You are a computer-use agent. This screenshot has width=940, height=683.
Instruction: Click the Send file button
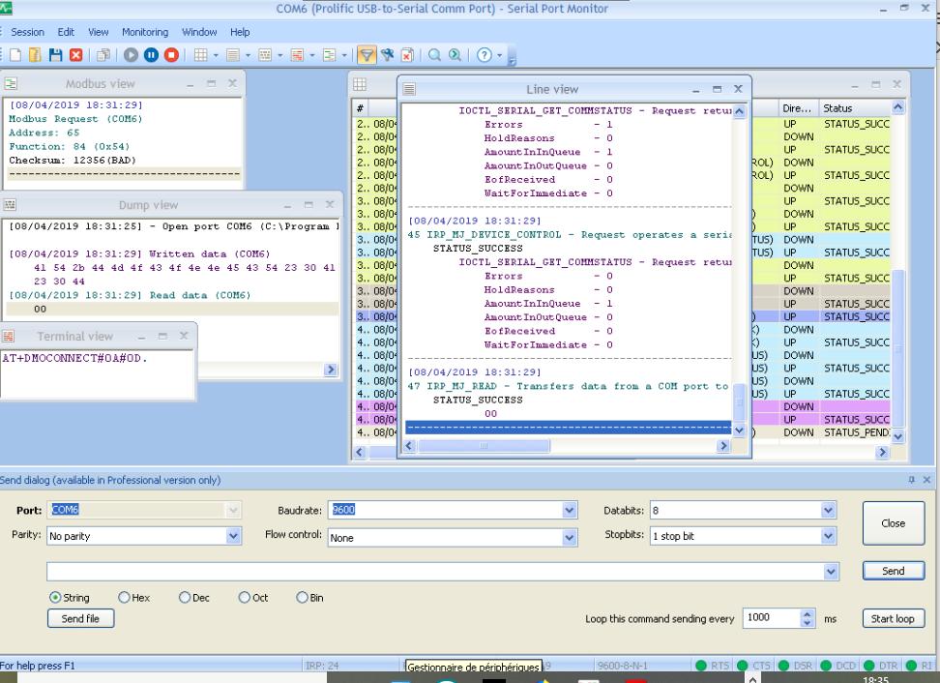(81, 619)
